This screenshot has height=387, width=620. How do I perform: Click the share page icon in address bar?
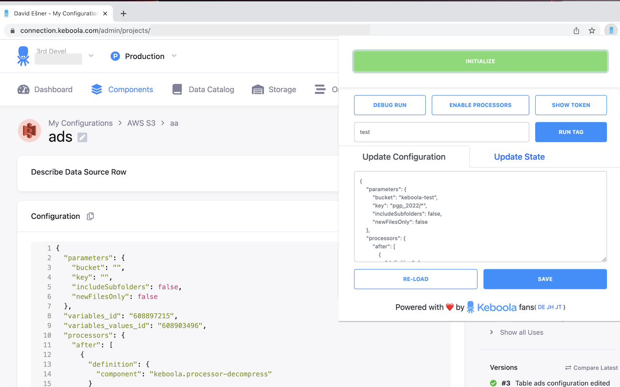[x=576, y=30]
